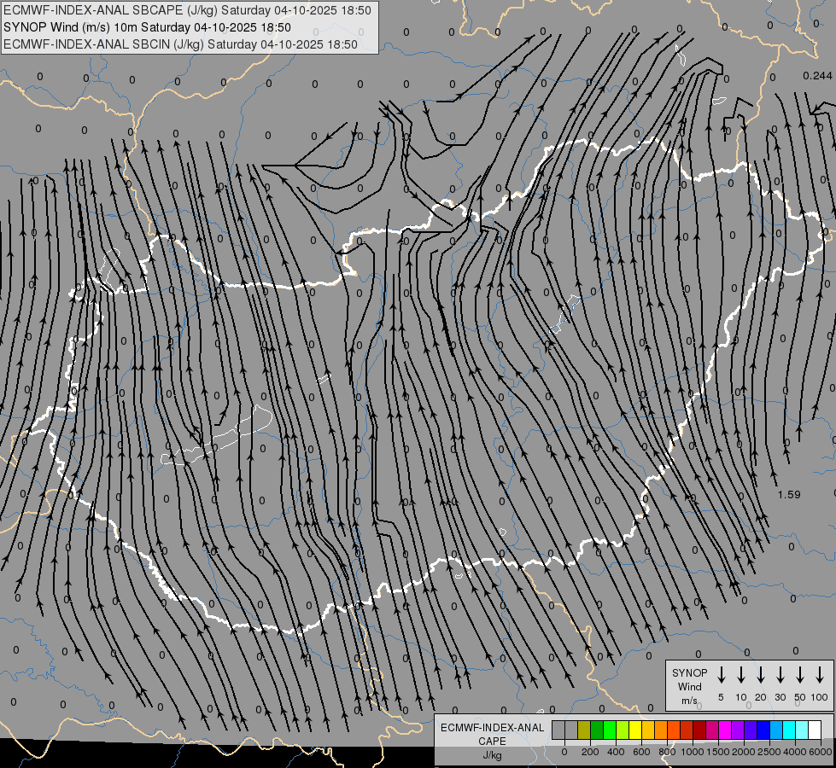Select the bright magenta CAPE legend swatch
Viewport: 836px width, 768px height.
(726, 730)
